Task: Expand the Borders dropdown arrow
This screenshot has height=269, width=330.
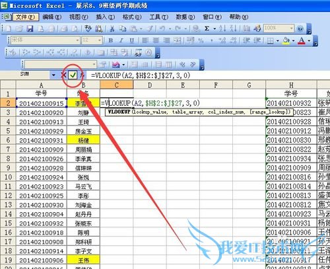Action: pos(277,40)
